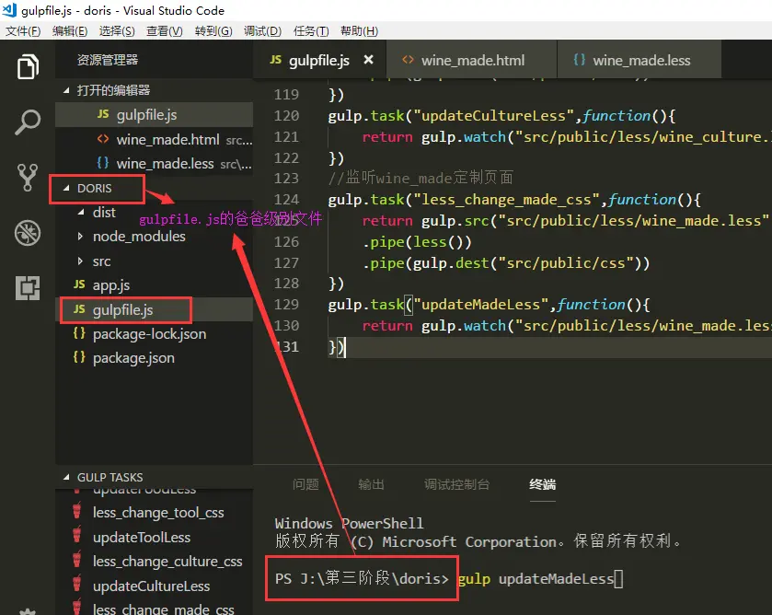Open the 调试控制台 panel tab
772x615 pixels.
[x=457, y=484]
